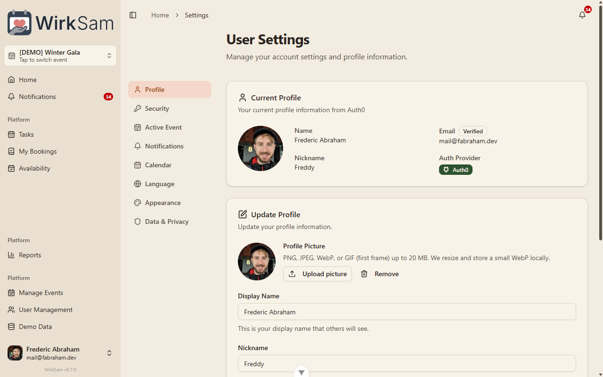The width and height of the screenshot is (603, 377).
Task: Open User Management
Action: click(x=60, y=310)
